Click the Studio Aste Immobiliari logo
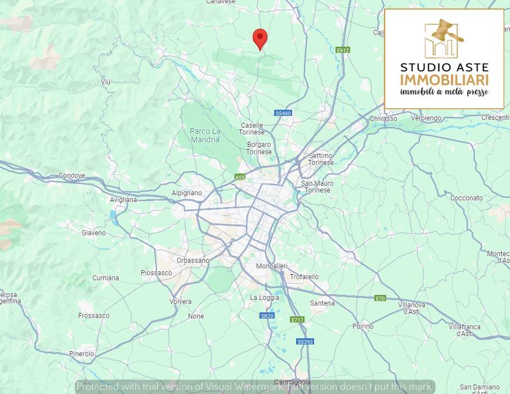The image size is (510, 394). tap(444, 59)
